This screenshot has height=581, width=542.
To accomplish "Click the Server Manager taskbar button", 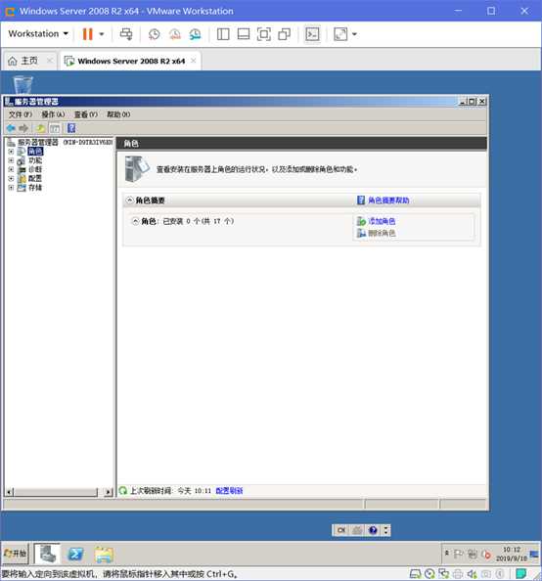I will click(47, 554).
